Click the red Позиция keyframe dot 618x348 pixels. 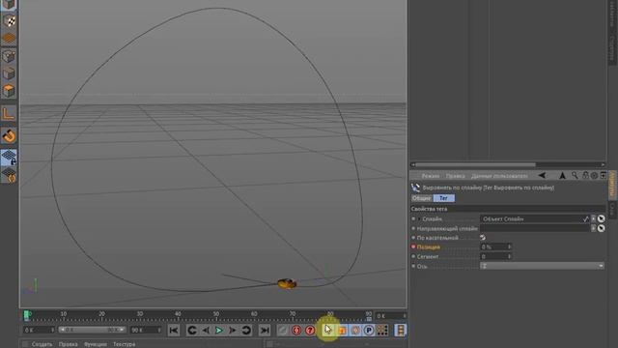413,247
